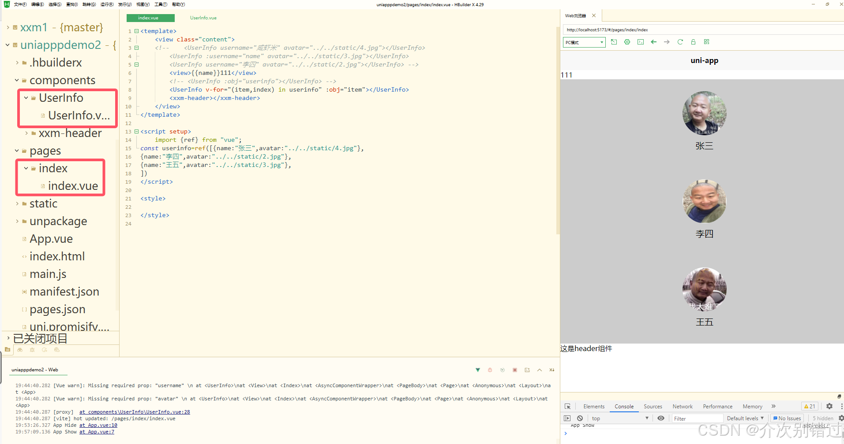Toggle the devtools console sidebar
844x444 pixels.
(x=567, y=418)
